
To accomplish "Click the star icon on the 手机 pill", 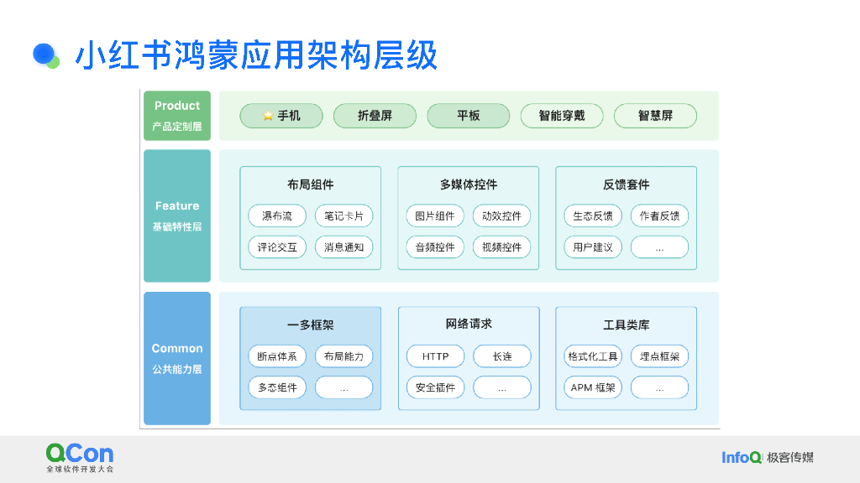I will click(268, 116).
